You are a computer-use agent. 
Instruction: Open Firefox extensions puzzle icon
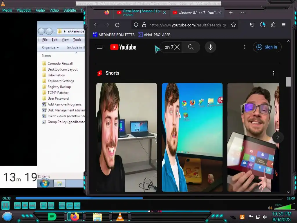click(x=273, y=25)
